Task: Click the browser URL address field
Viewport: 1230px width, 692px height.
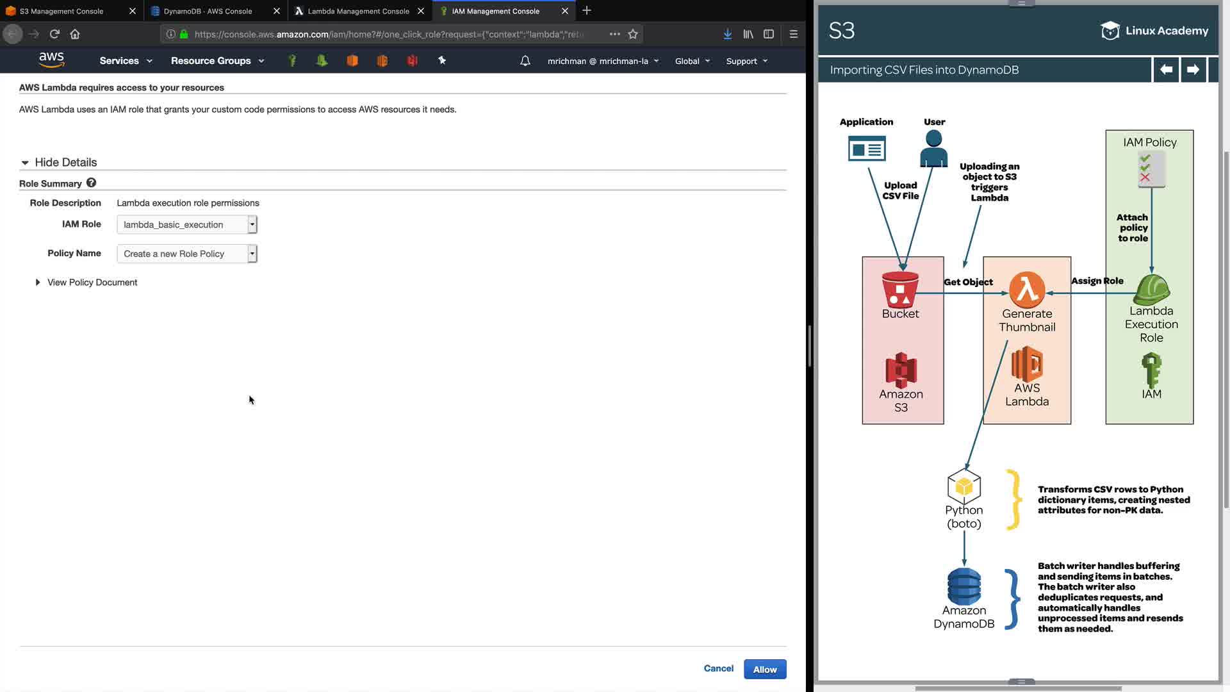Action: [388, 34]
